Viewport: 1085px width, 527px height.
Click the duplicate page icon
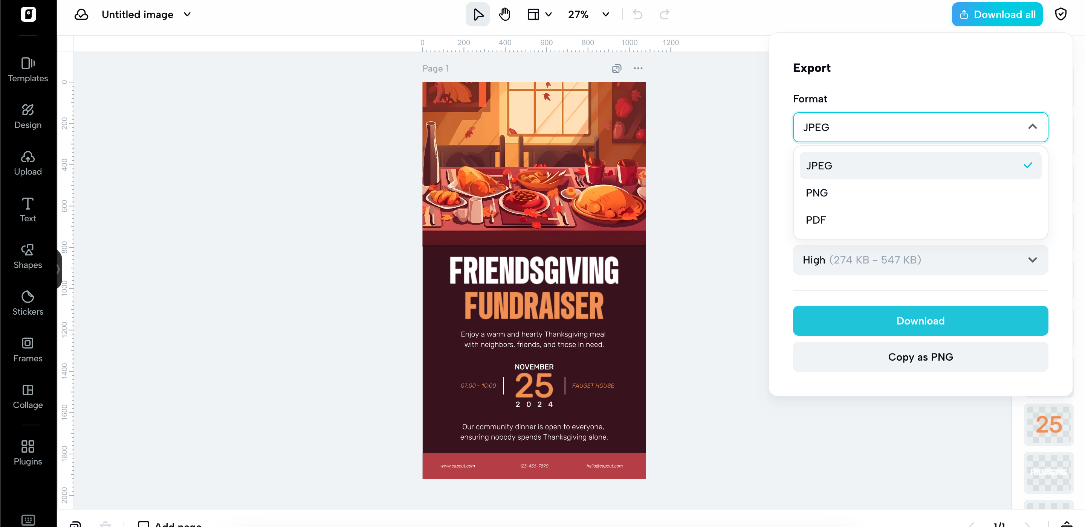click(616, 68)
